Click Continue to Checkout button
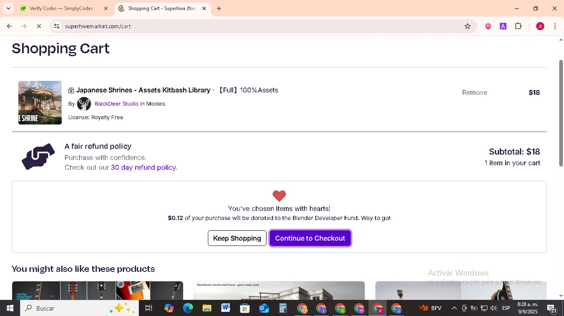 310,238
